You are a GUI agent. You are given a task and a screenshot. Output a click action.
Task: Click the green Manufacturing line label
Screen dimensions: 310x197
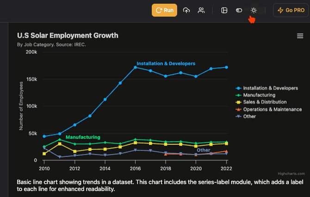click(83, 137)
